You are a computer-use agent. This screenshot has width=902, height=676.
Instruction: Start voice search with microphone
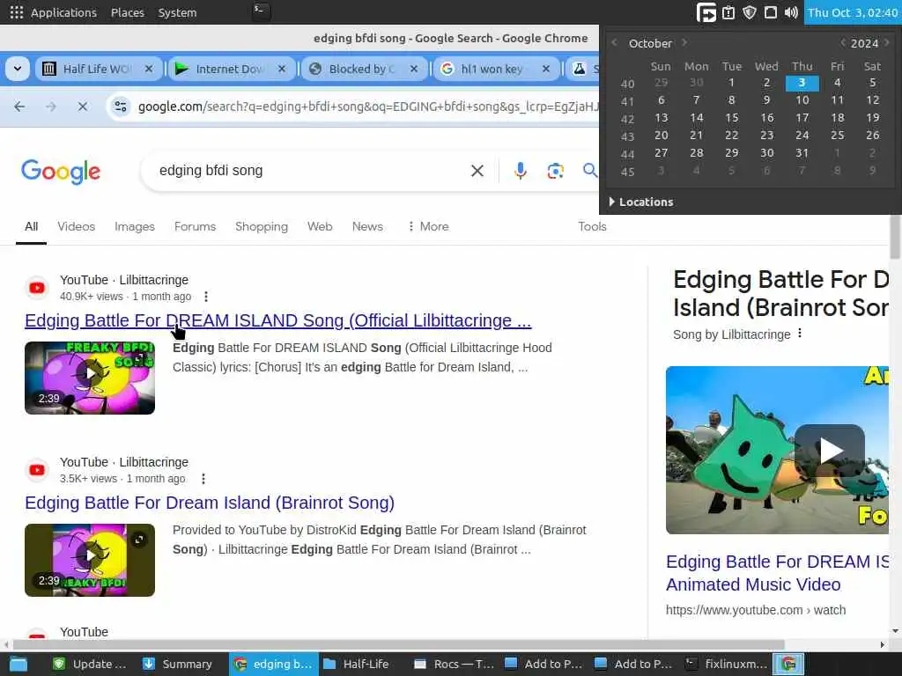(x=520, y=171)
